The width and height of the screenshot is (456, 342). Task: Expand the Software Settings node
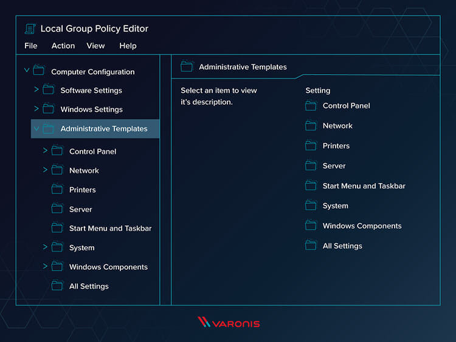(36, 89)
